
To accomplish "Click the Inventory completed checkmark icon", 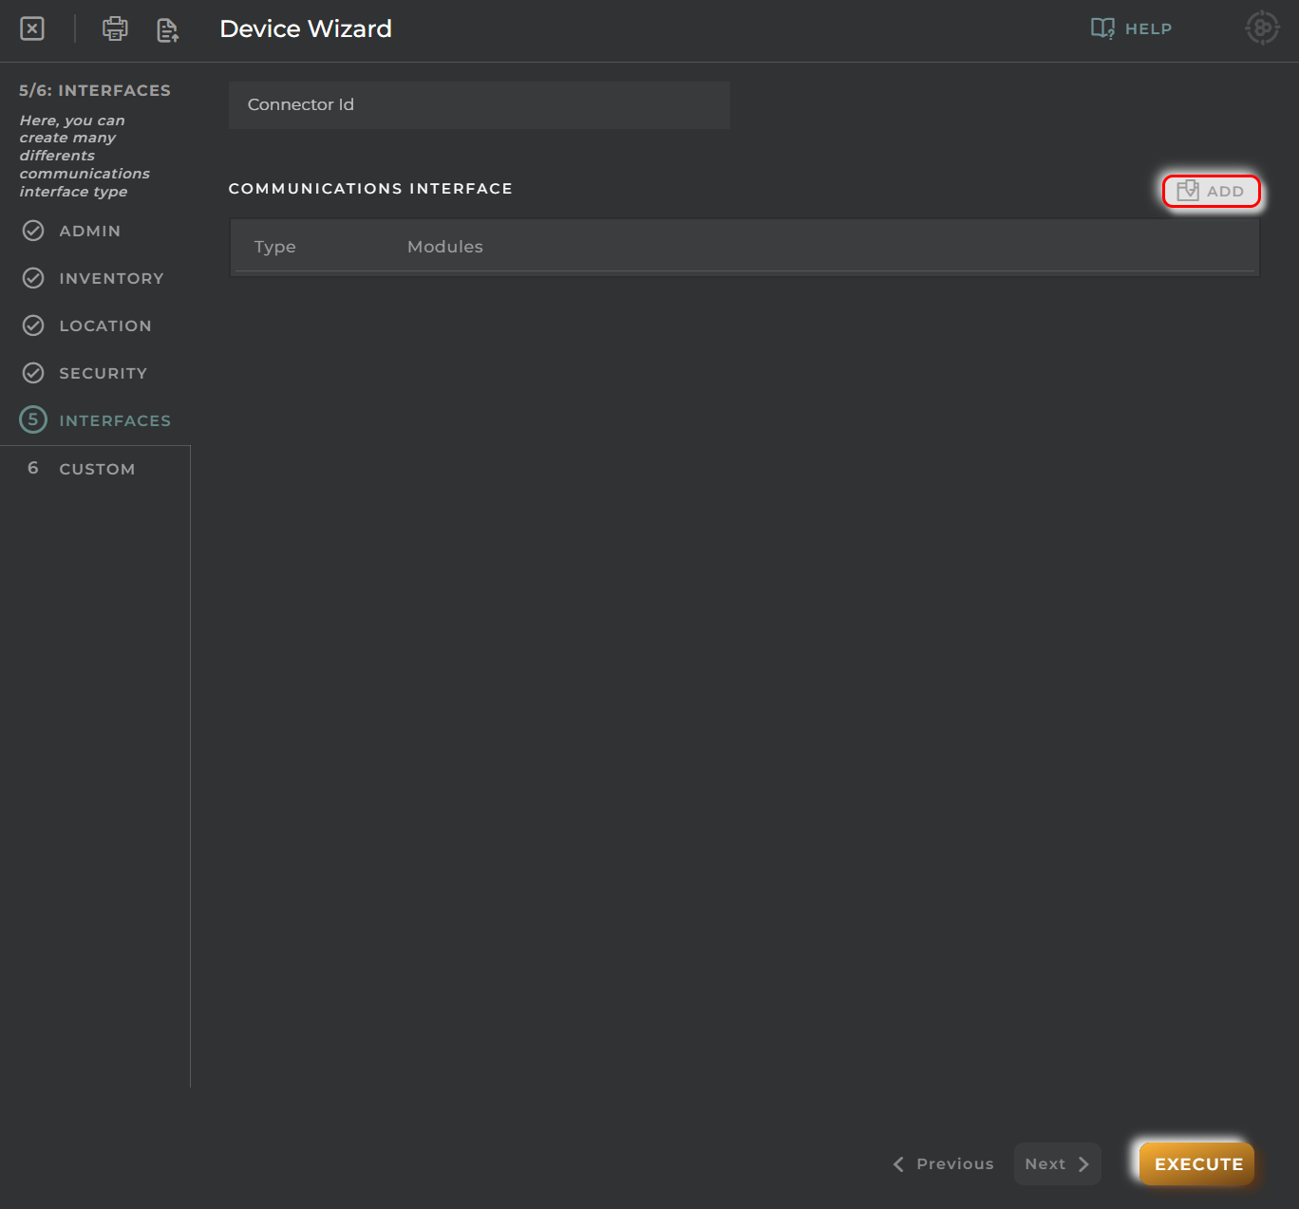I will (x=33, y=278).
